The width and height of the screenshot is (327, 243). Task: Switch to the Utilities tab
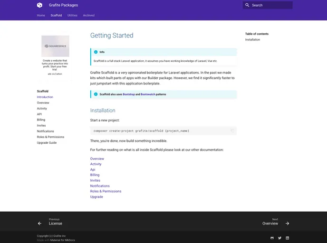point(72,15)
